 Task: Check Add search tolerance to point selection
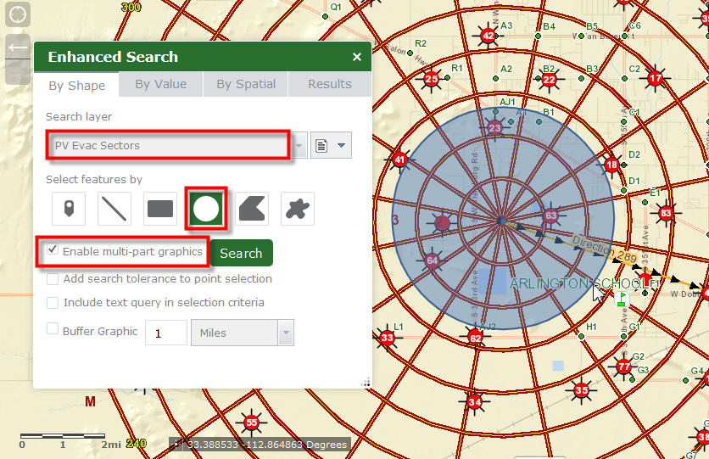tap(53, 279)
